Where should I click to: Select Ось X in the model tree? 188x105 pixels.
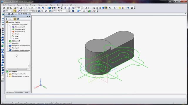tap(17, 34)
